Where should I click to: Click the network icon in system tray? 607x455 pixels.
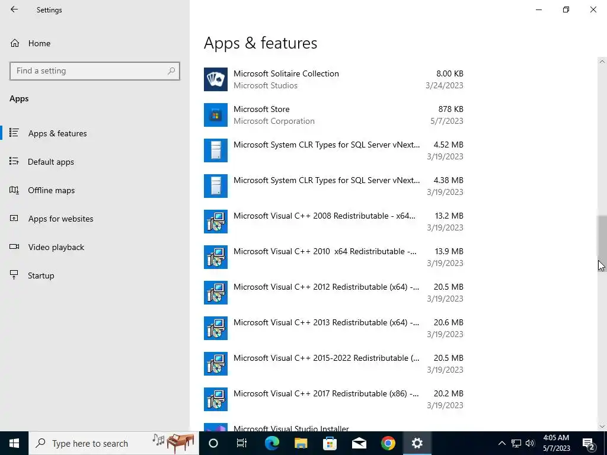(x=516, y=443)
